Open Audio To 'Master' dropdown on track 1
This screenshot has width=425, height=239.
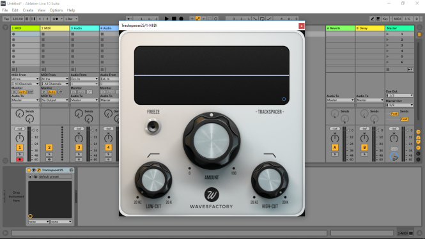pyautogui.click(x=25, y=100)
